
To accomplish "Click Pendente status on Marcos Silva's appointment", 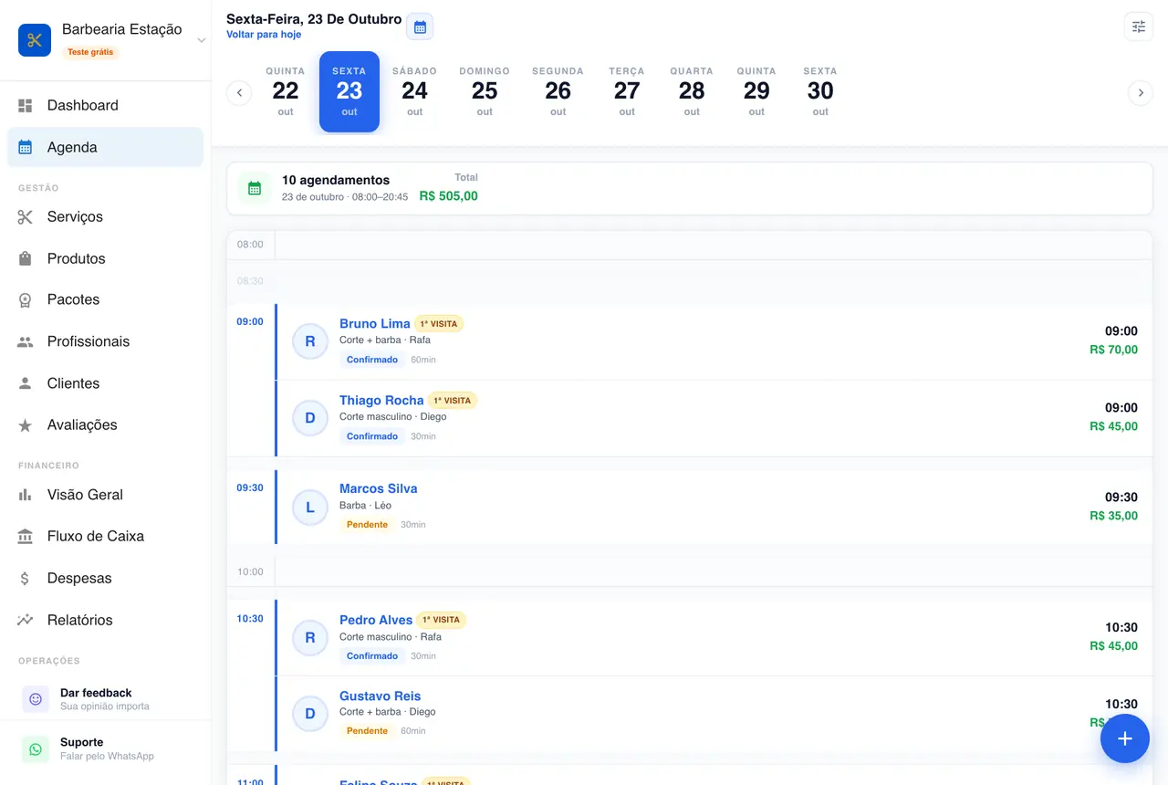I will coord(367,525).
